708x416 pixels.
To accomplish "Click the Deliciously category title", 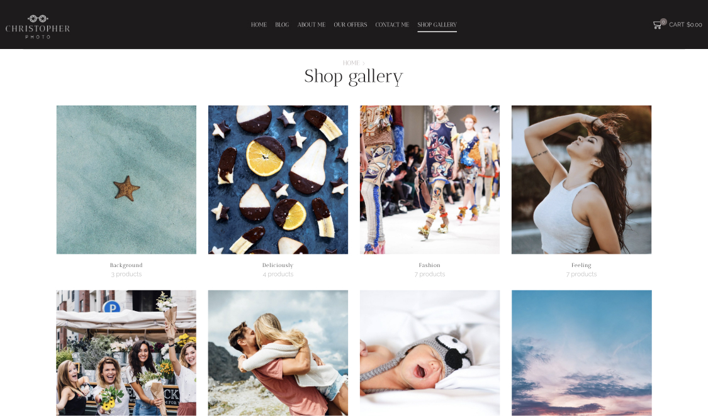I will [x=278, y=265].
